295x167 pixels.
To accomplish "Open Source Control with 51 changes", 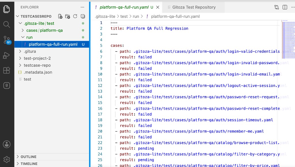I will point(7,40).
